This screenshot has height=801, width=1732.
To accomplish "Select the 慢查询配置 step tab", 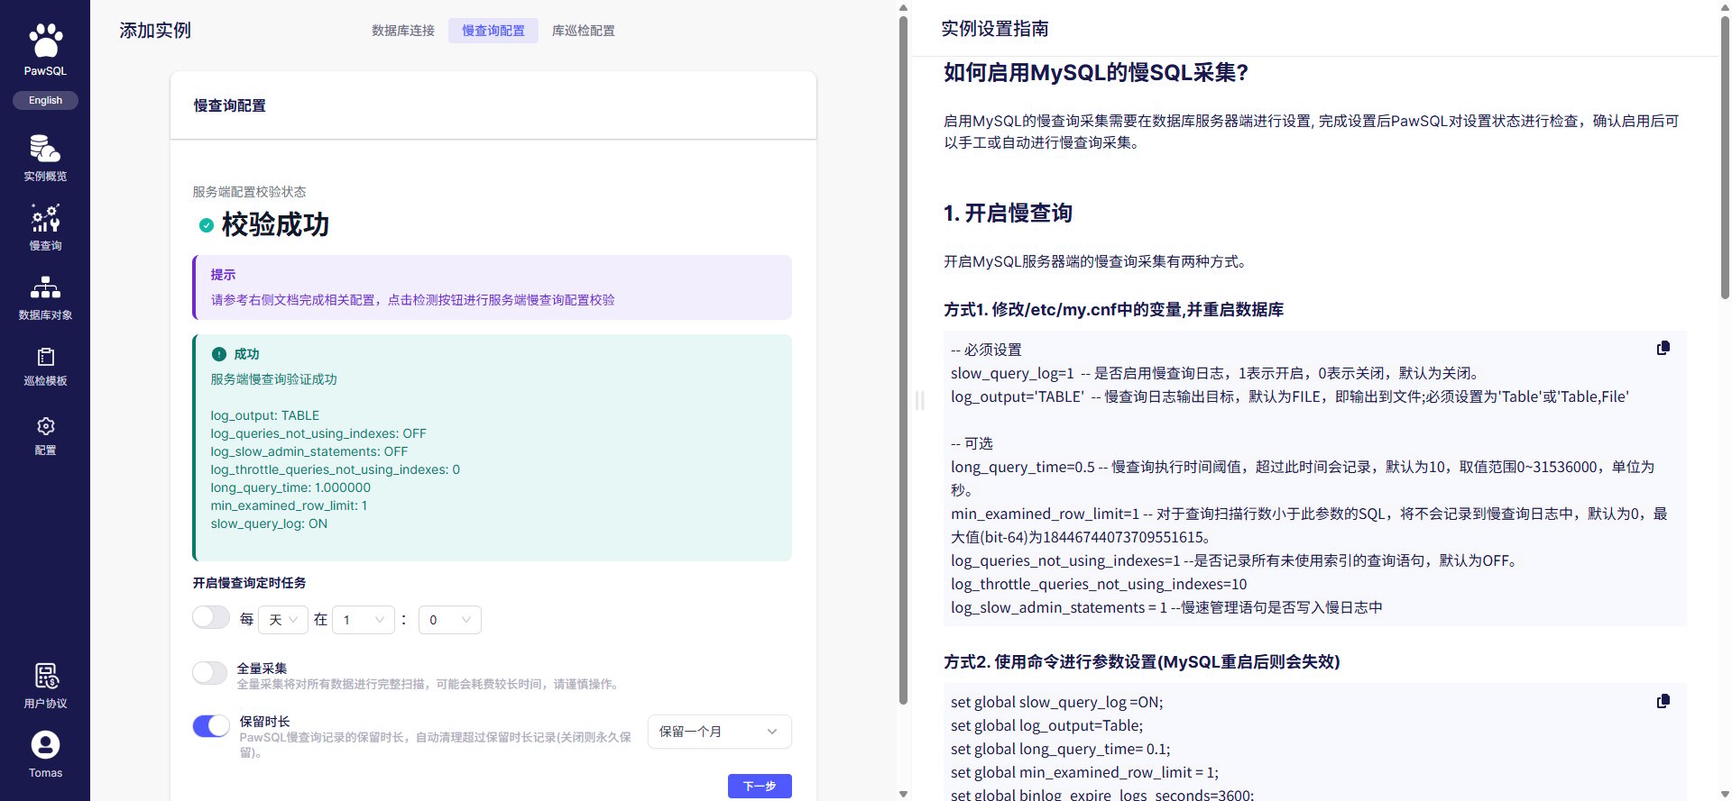I will point(493,31).
